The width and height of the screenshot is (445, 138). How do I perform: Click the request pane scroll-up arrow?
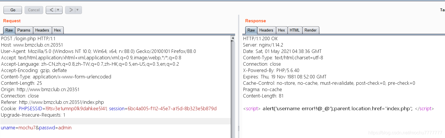[233, 38]
